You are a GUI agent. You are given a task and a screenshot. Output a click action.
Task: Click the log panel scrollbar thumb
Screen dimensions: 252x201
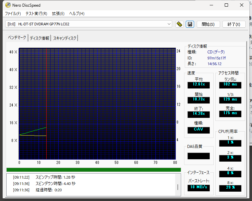coord(177,187)
